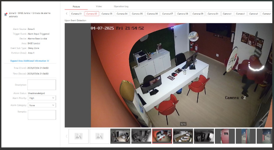Click the left arrow before Camera 01
Image resolution: width=274 pixels, height=150 pixels.
(67, 14)
